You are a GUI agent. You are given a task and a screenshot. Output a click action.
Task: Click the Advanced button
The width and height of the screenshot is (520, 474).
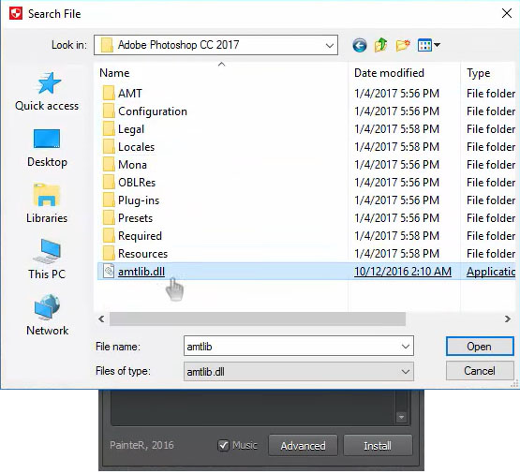[x=303, y=446]
